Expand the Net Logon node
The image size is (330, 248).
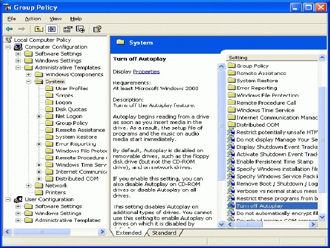(39, 116)
